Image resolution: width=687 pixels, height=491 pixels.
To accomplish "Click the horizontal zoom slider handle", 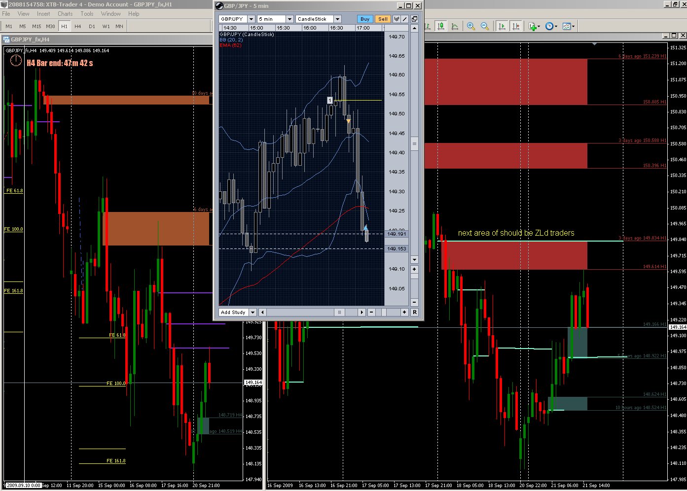I will pyautogui.click(x=339, y=312).
